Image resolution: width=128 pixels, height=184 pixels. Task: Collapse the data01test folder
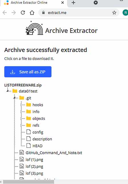tap(7, 91)
